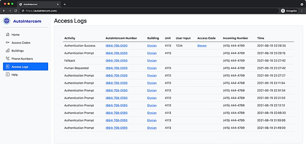Click the Activity column header
306x144 pixels.
coord(70,38)
